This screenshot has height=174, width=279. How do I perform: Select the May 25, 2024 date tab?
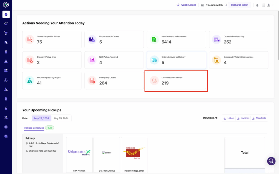point(62,118)
